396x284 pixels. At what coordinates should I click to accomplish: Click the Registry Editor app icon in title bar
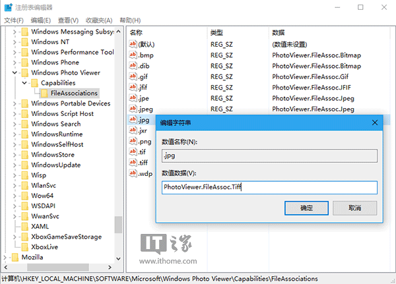8,7
